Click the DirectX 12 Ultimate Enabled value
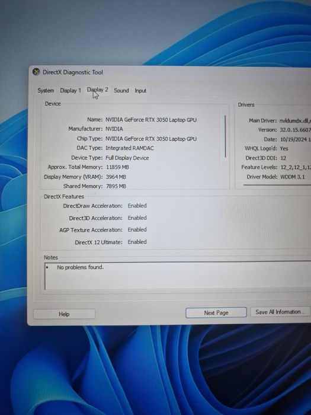This screenshot has width=311, height=415. [x=137, y=242]
